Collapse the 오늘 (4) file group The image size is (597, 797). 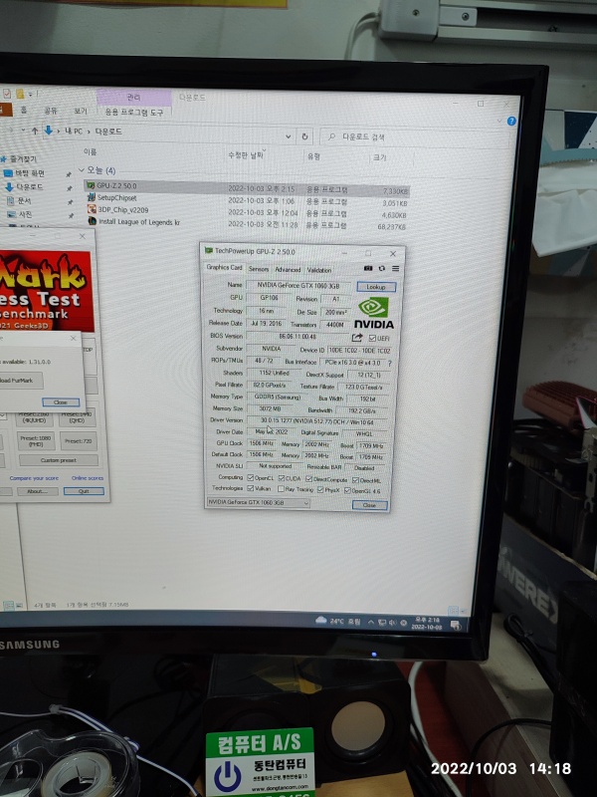point(82,169)
